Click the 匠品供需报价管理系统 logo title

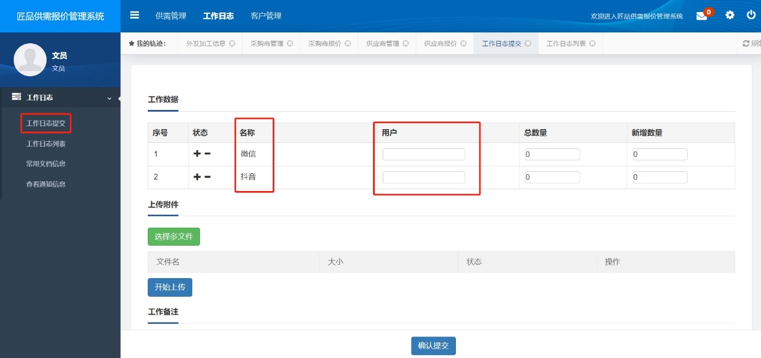(60, 16)
